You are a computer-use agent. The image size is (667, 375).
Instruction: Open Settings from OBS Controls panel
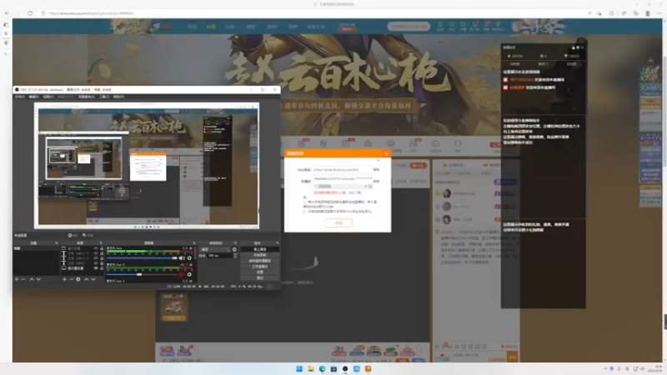point(260,272)
